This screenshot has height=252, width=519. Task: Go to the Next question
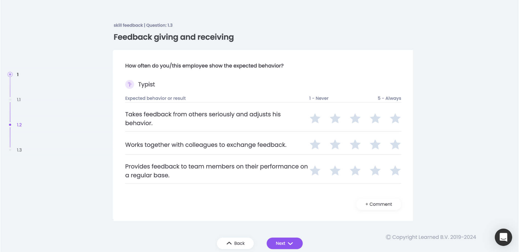coord(284,243)
